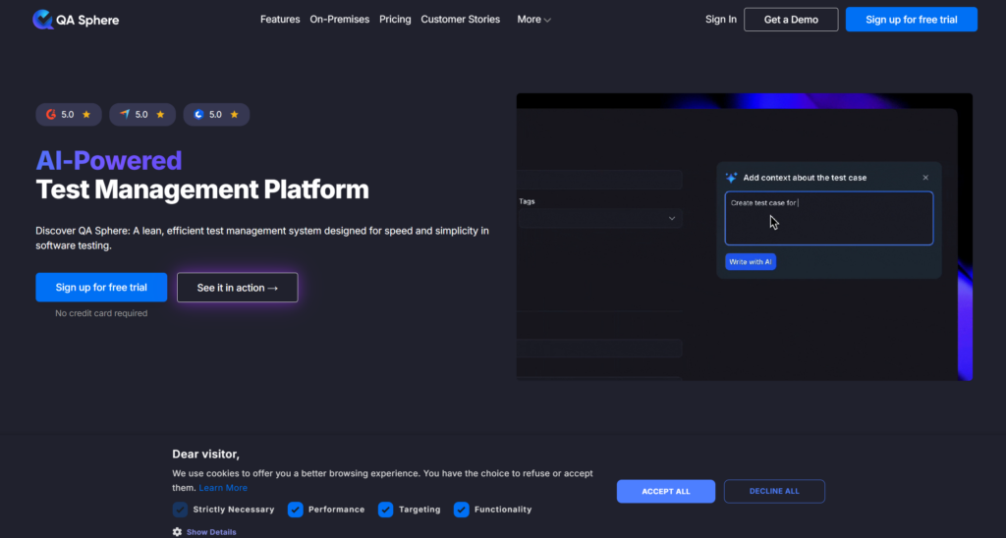Expand the More dropdown menu

pyautogui.click(x=533, y=20)
